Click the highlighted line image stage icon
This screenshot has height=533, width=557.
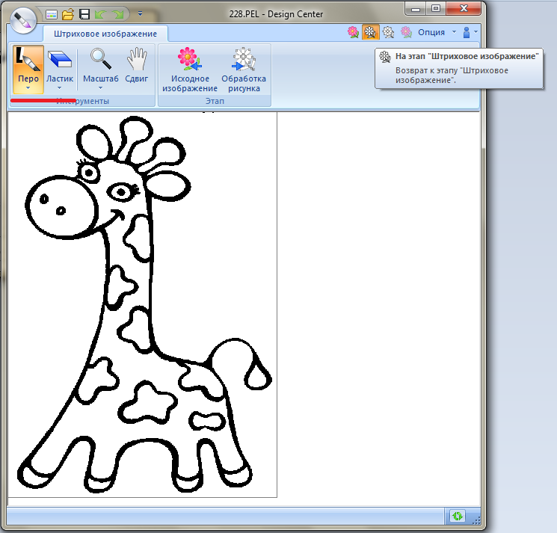click(x=370, y=32)
